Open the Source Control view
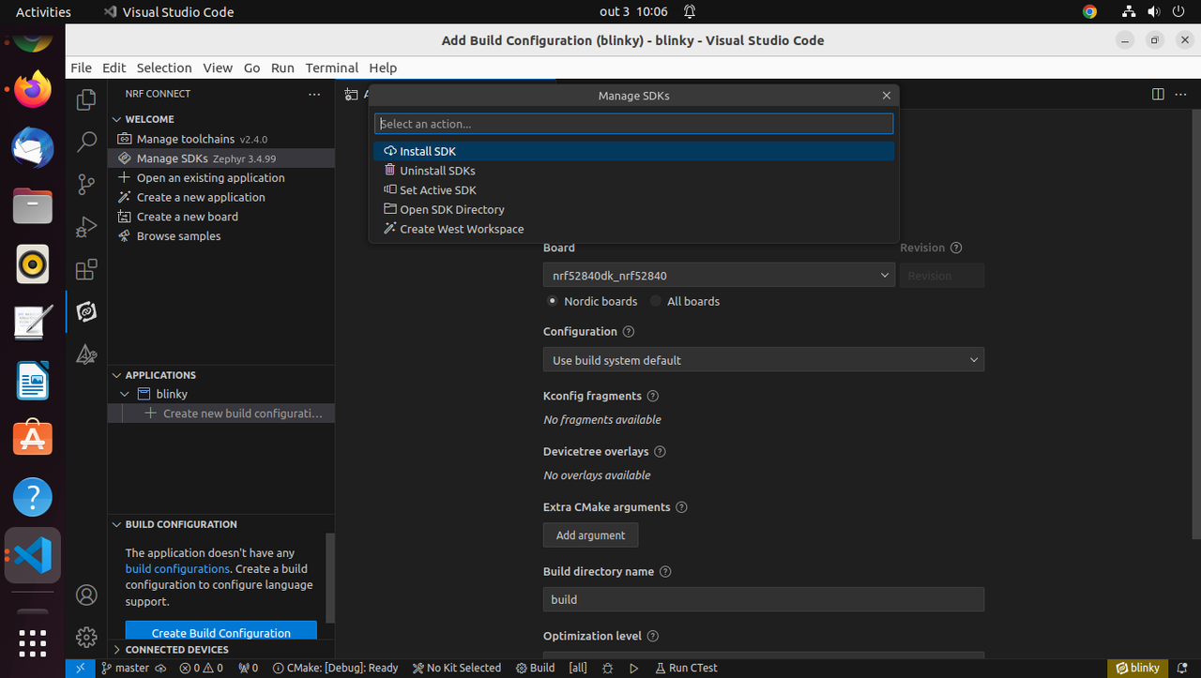The image size is (1201, 678). click(86, 185)
